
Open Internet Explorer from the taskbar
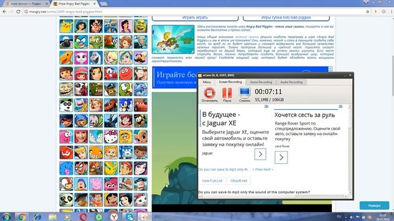click(38, 217)
